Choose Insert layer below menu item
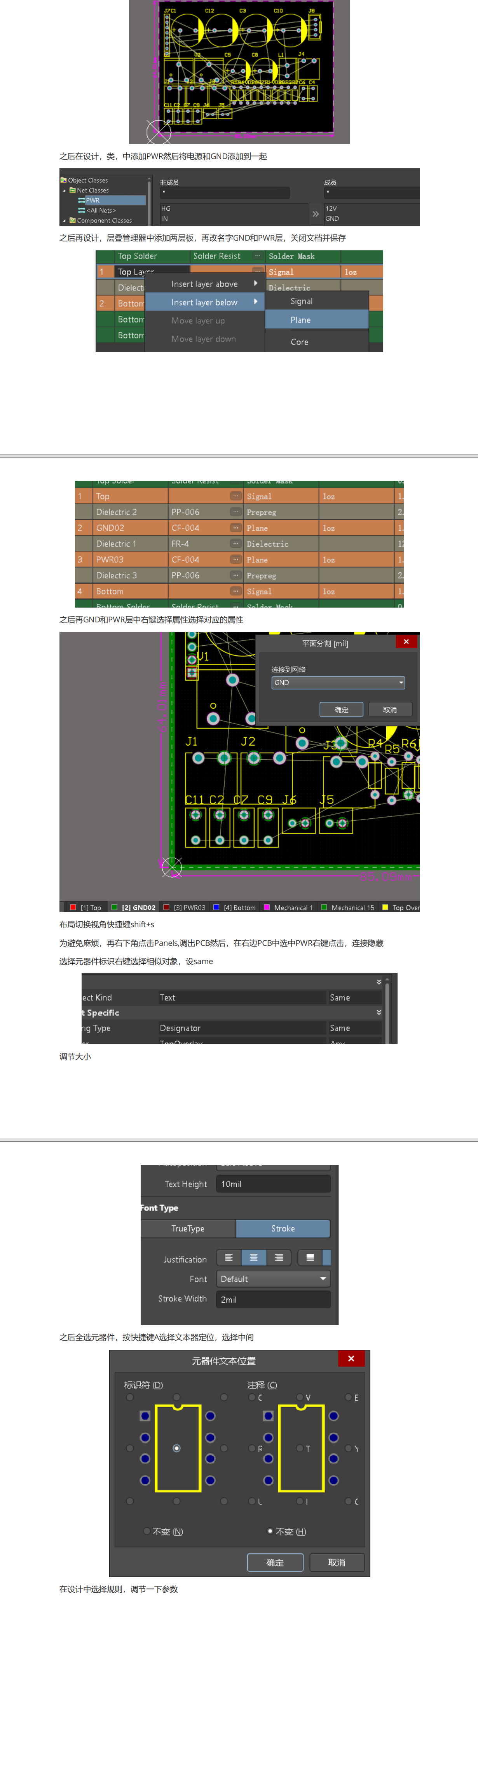478x1782 pixels. (205, 302)
